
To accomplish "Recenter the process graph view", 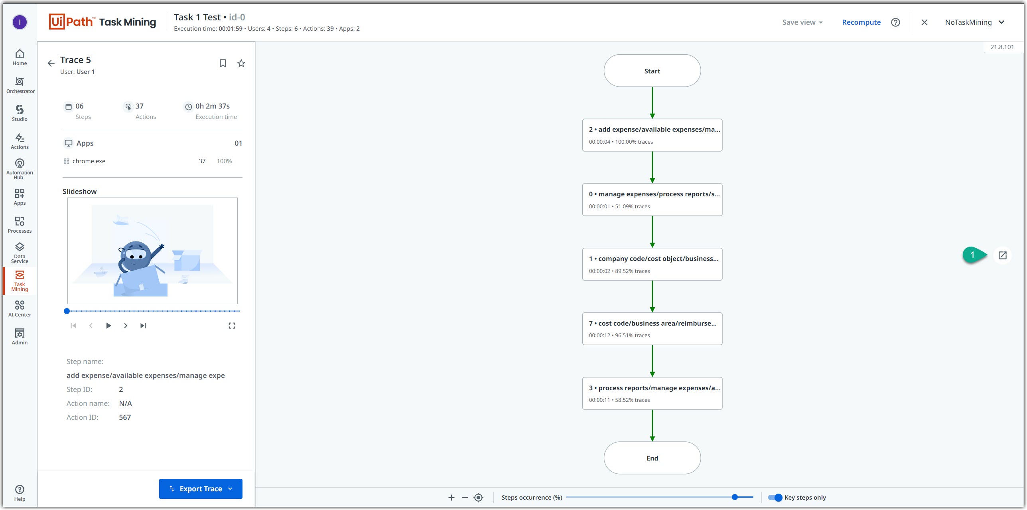I will tap(478, 497).
